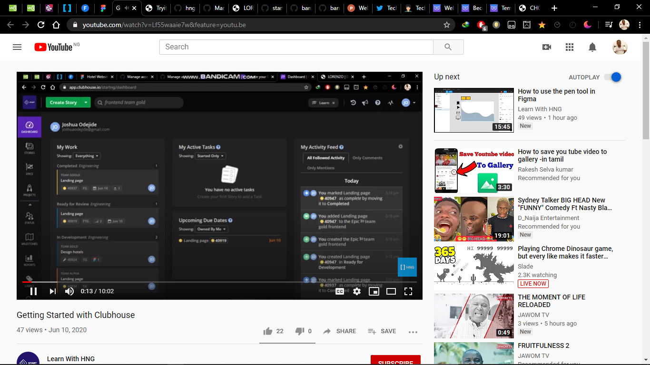650x365 pixels.
Task: Open the Chrome three-dot menu
Action: coord(639,24)
